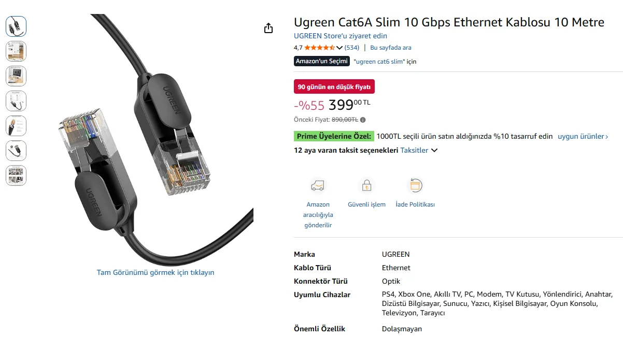Expand the Taksitler installment options

[419, 150]
